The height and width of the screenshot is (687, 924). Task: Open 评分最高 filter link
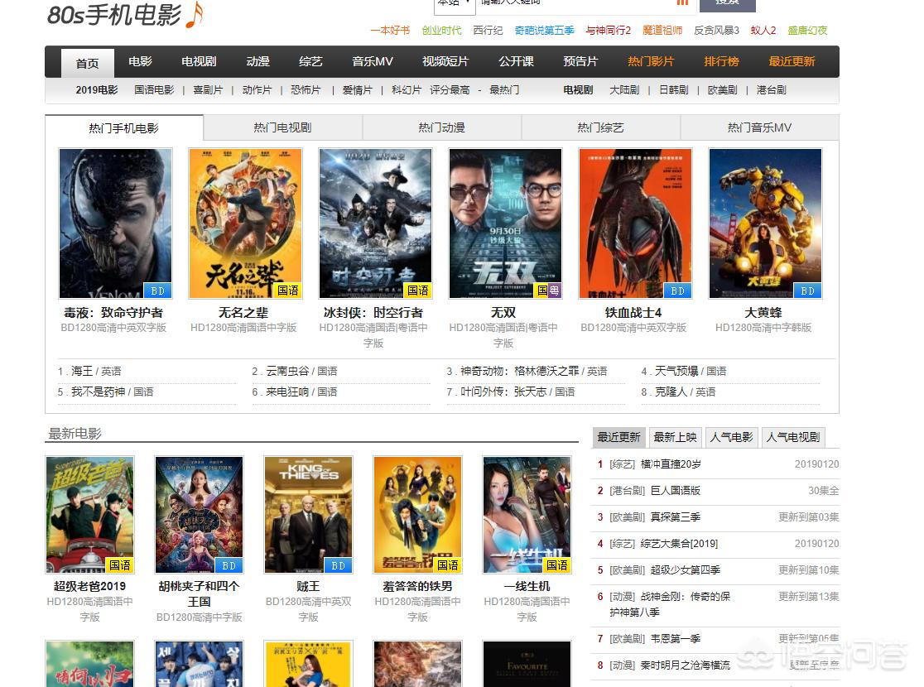tap(450, 90)
